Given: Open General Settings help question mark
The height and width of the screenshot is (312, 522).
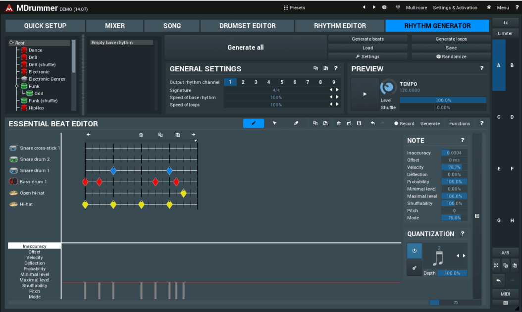Looking at the screenshot, I should pyautogui.click(x=336, y=68).
